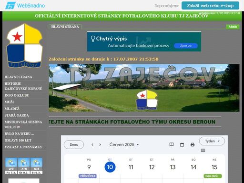Open the Den otců calendar event
The width and height of the screenshot is (244, 183).
[213, 176]
